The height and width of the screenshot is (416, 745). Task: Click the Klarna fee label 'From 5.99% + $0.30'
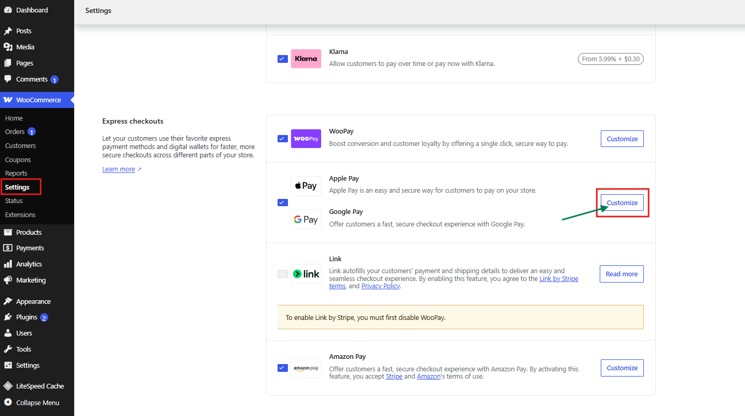(x=611, y=59)
